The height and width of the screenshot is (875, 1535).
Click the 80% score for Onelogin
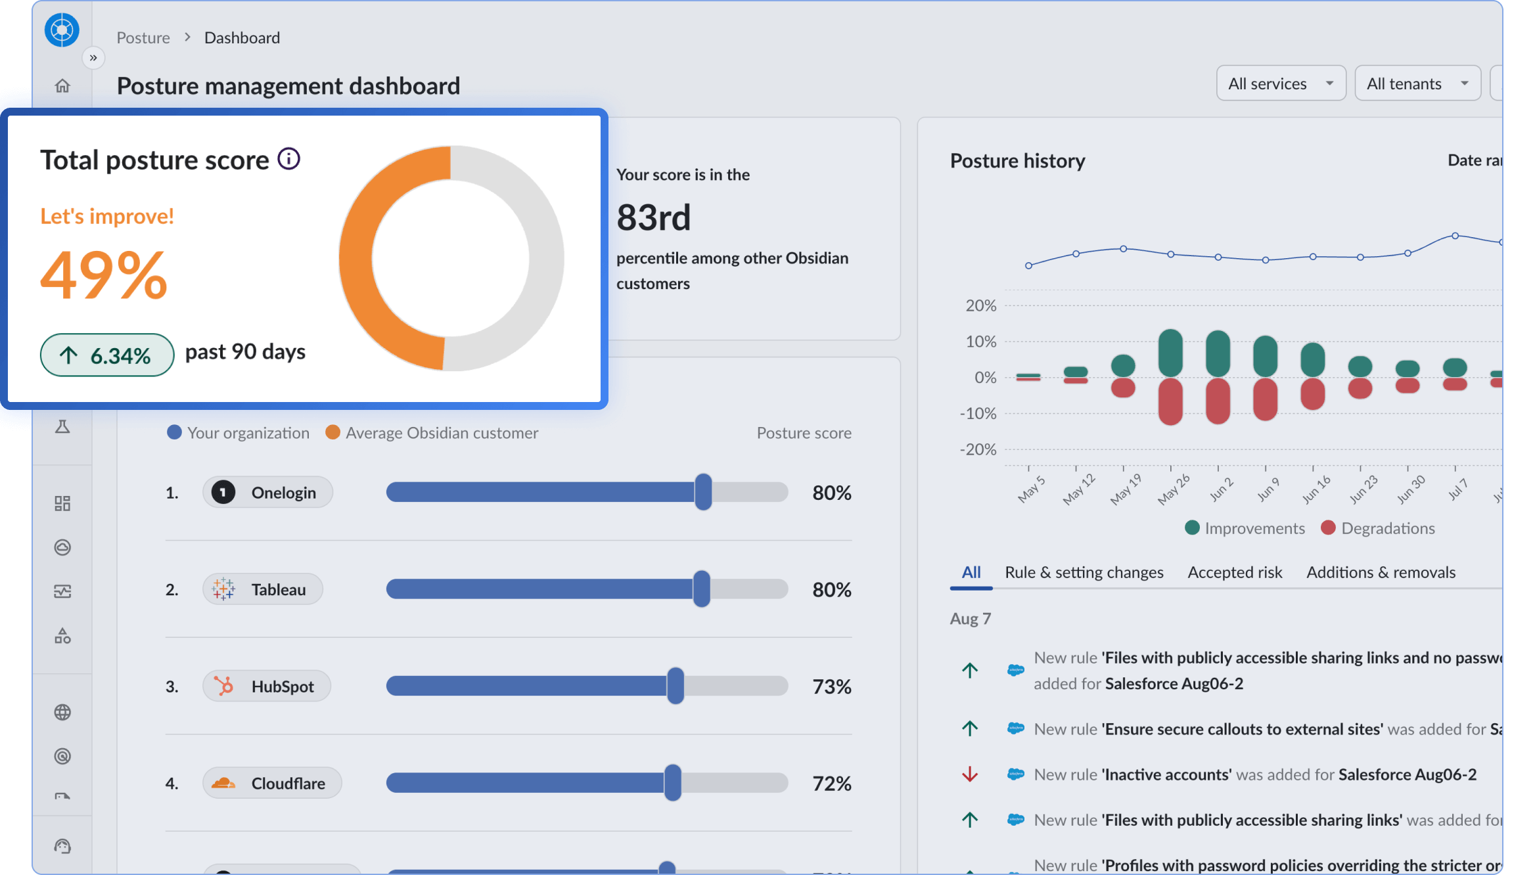pyautogui.click(x=832, y=493)
